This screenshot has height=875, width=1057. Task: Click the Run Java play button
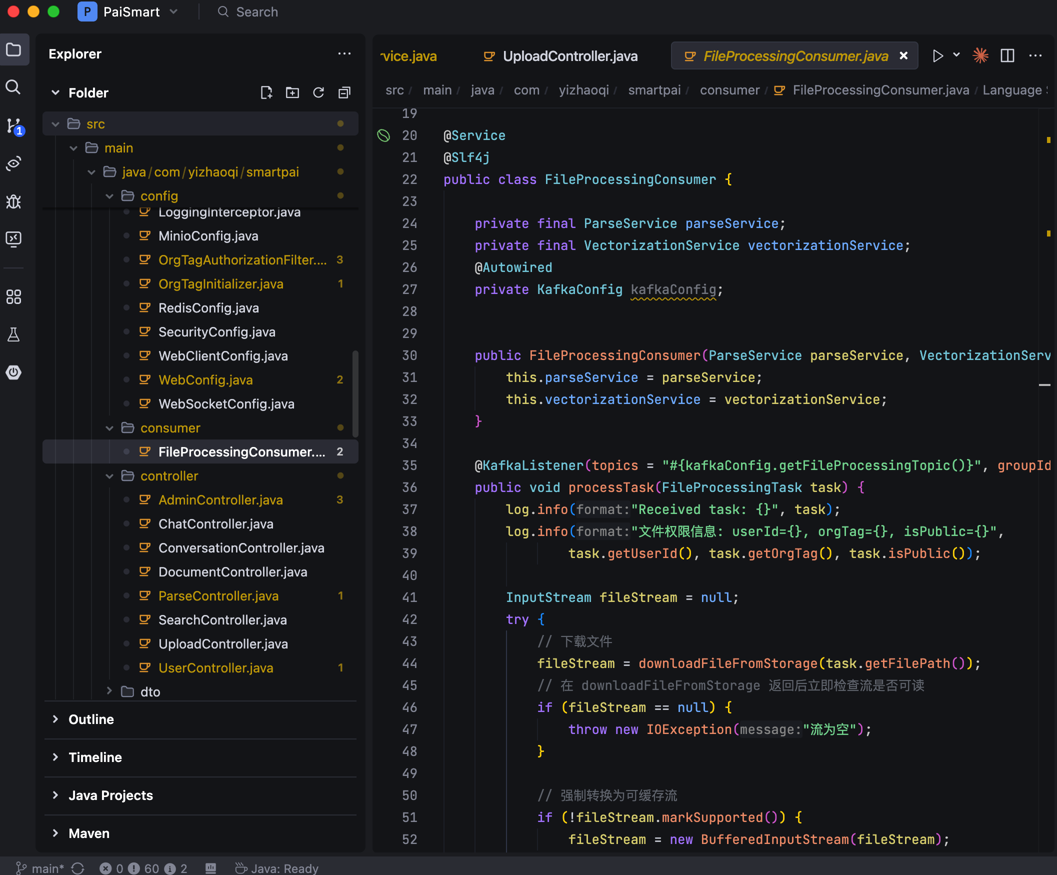(937, 55)
